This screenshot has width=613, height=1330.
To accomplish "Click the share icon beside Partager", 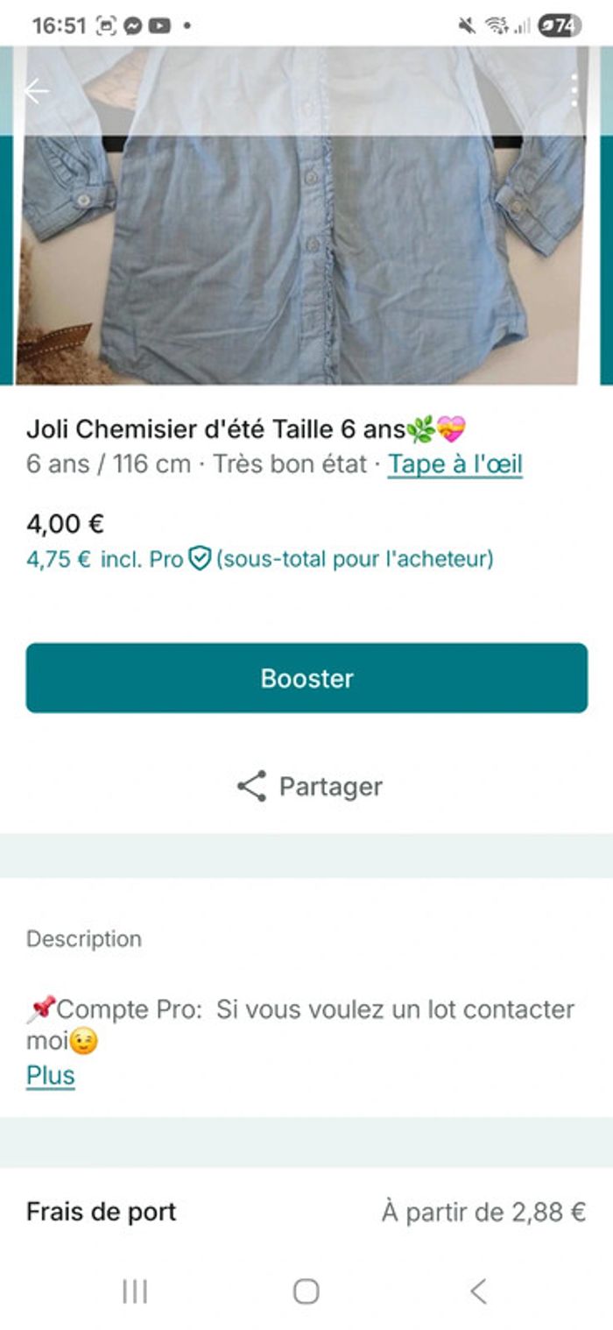I will (251, 786).
